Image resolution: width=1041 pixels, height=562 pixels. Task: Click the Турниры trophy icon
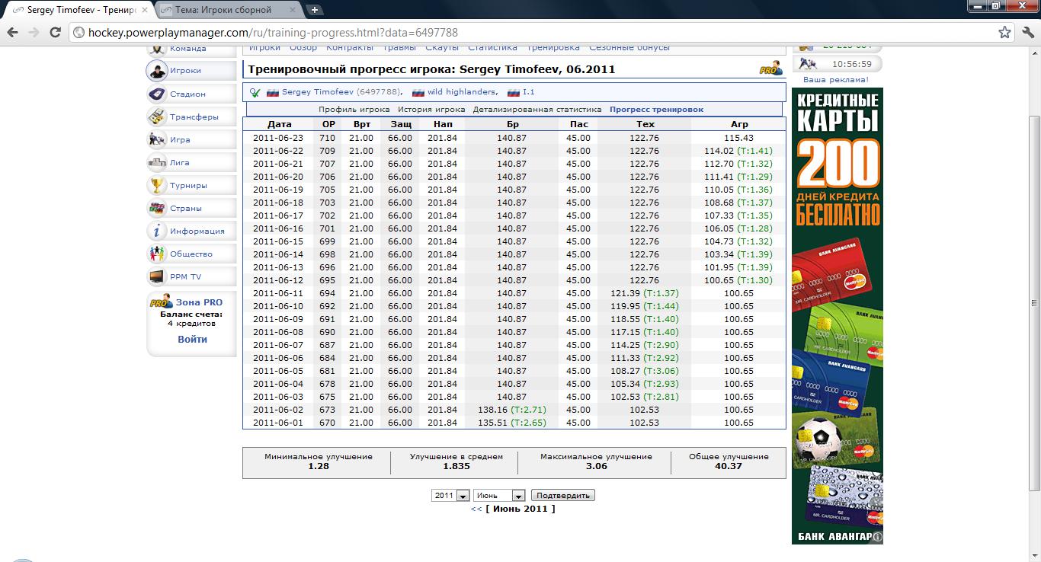click(156, 185)
